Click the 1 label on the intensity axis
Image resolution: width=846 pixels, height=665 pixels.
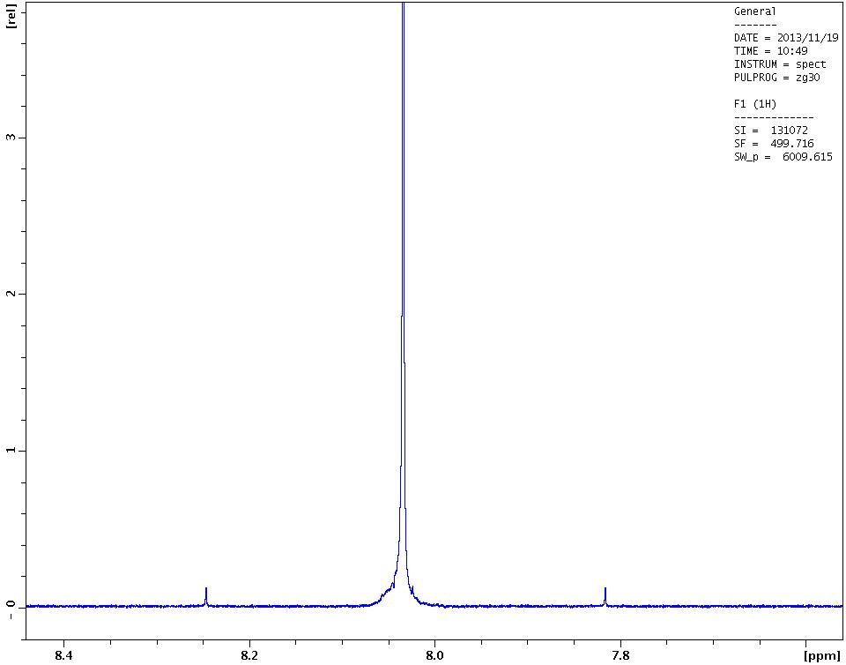click(11, 450)
